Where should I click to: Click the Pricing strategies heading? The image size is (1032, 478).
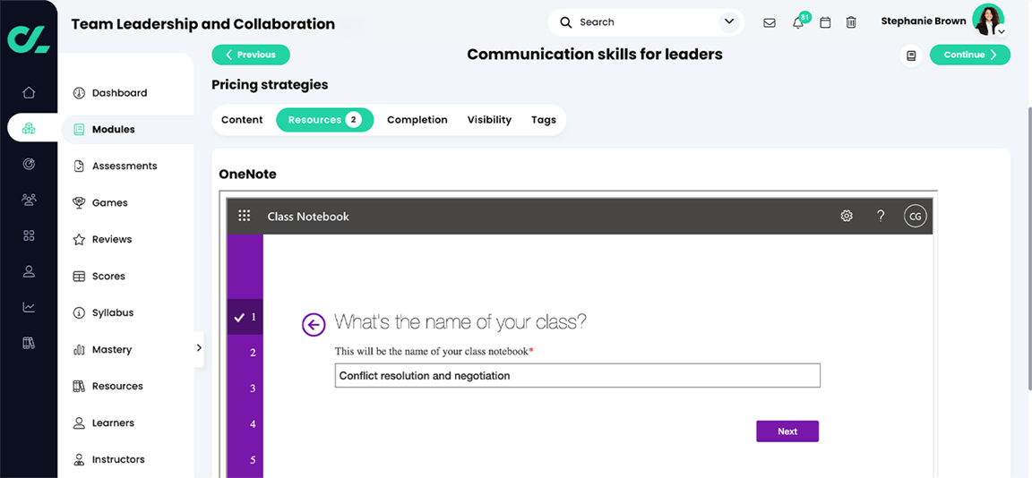(270, 85)
